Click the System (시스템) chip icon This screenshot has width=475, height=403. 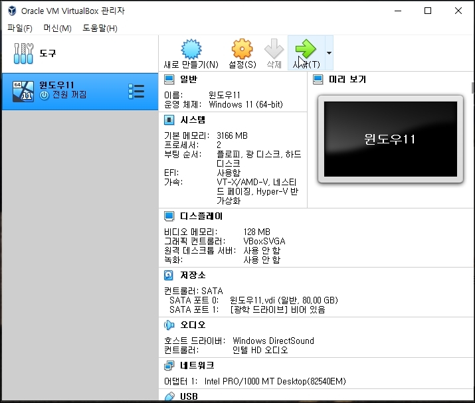coord(169,120)
